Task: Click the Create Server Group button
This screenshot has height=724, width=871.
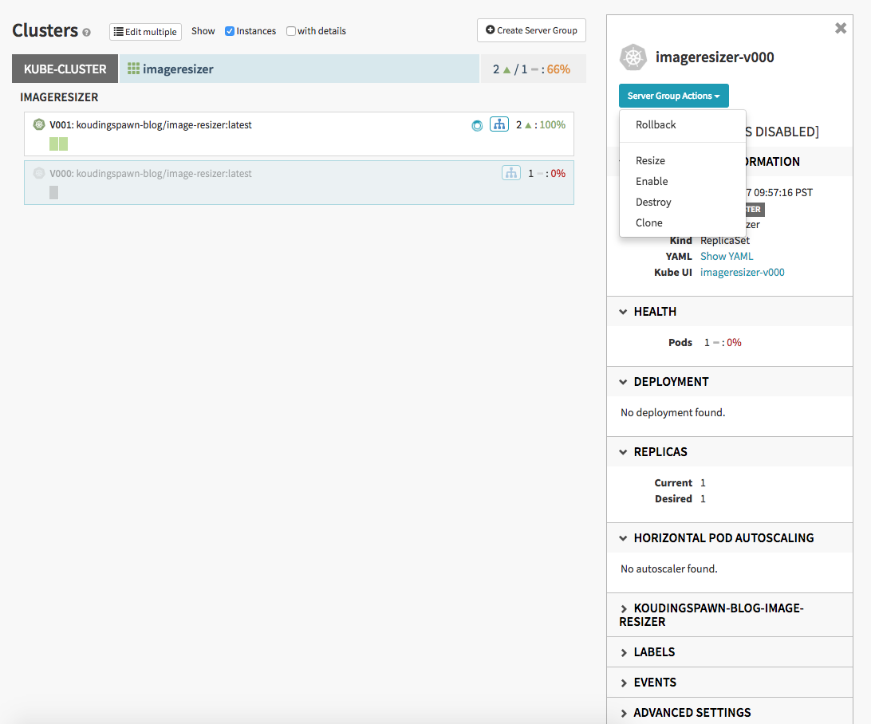Action: point(531,30)
